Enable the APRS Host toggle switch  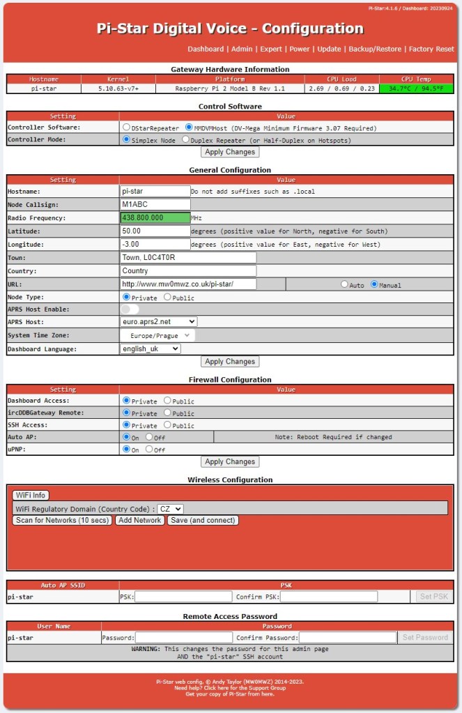tap(130, 309)
